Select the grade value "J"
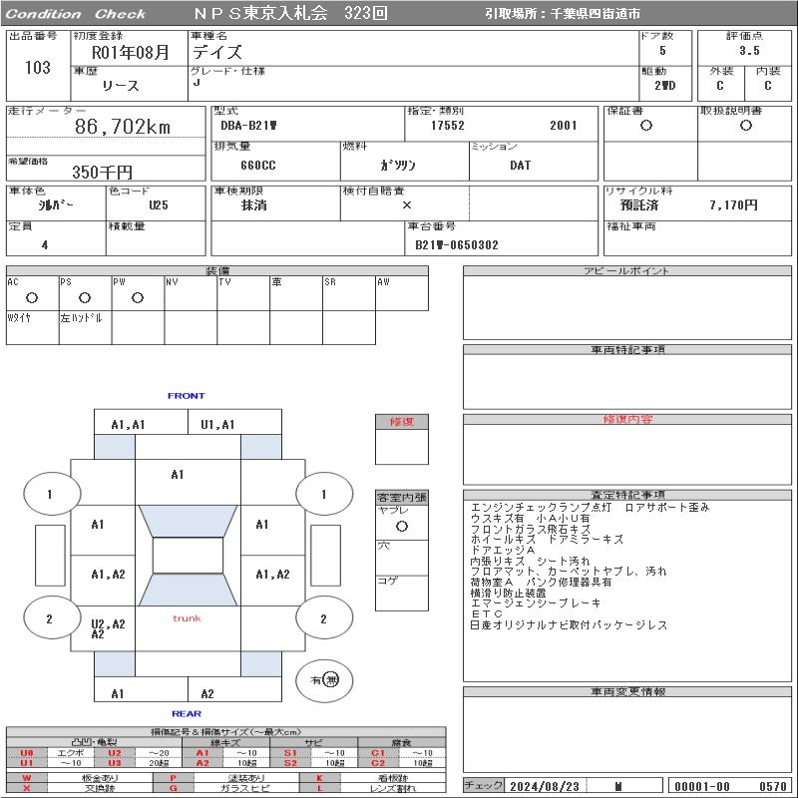 [197, 82]
